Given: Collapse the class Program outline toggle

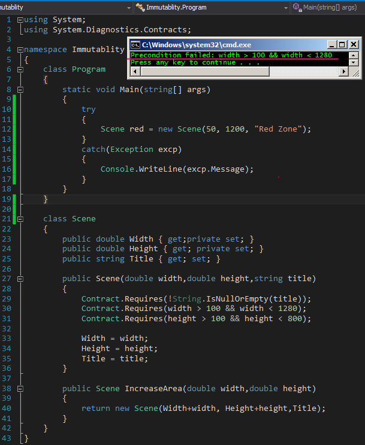Looking at the screenshot, I should click(20, 69).
